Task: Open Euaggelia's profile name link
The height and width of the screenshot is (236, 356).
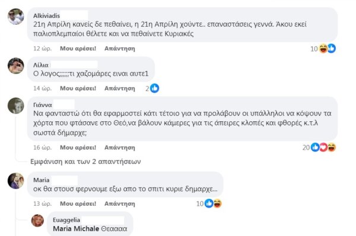Action: 66,220
